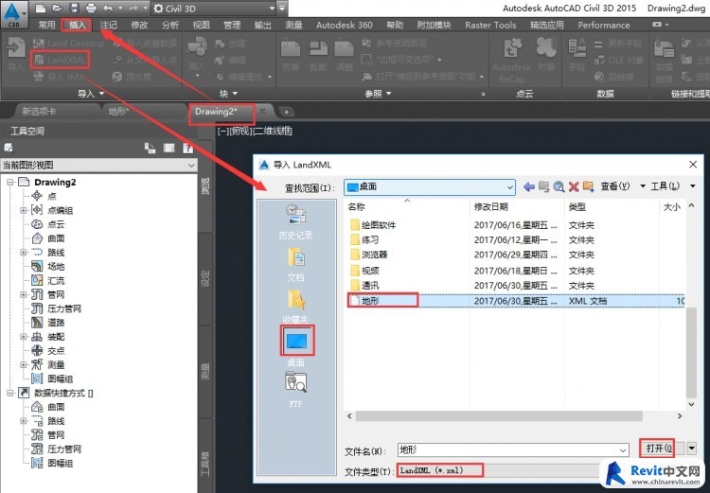Screen dimensions: 710x493
Task: Click the back arrow icon in dialog toolbar
Action: pos(529,186)
